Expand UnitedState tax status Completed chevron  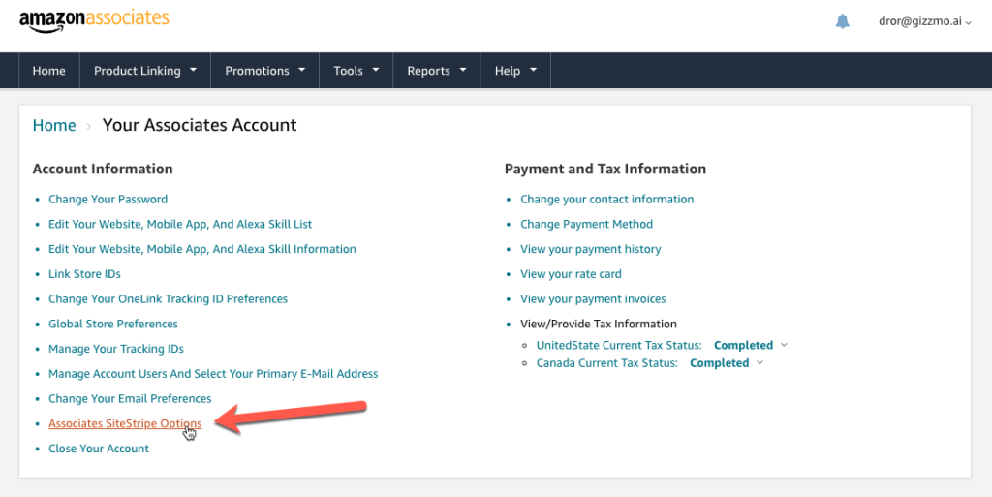(784, 345)
